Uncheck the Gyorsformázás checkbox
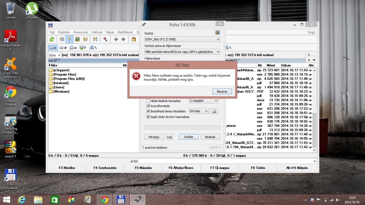This screenshot has height=205, width=365. [x=148, y=106]
